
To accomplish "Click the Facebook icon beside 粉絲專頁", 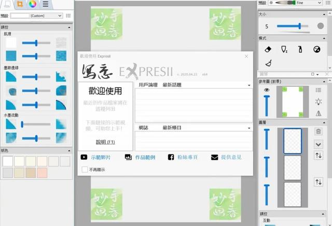I will point(171,157).
